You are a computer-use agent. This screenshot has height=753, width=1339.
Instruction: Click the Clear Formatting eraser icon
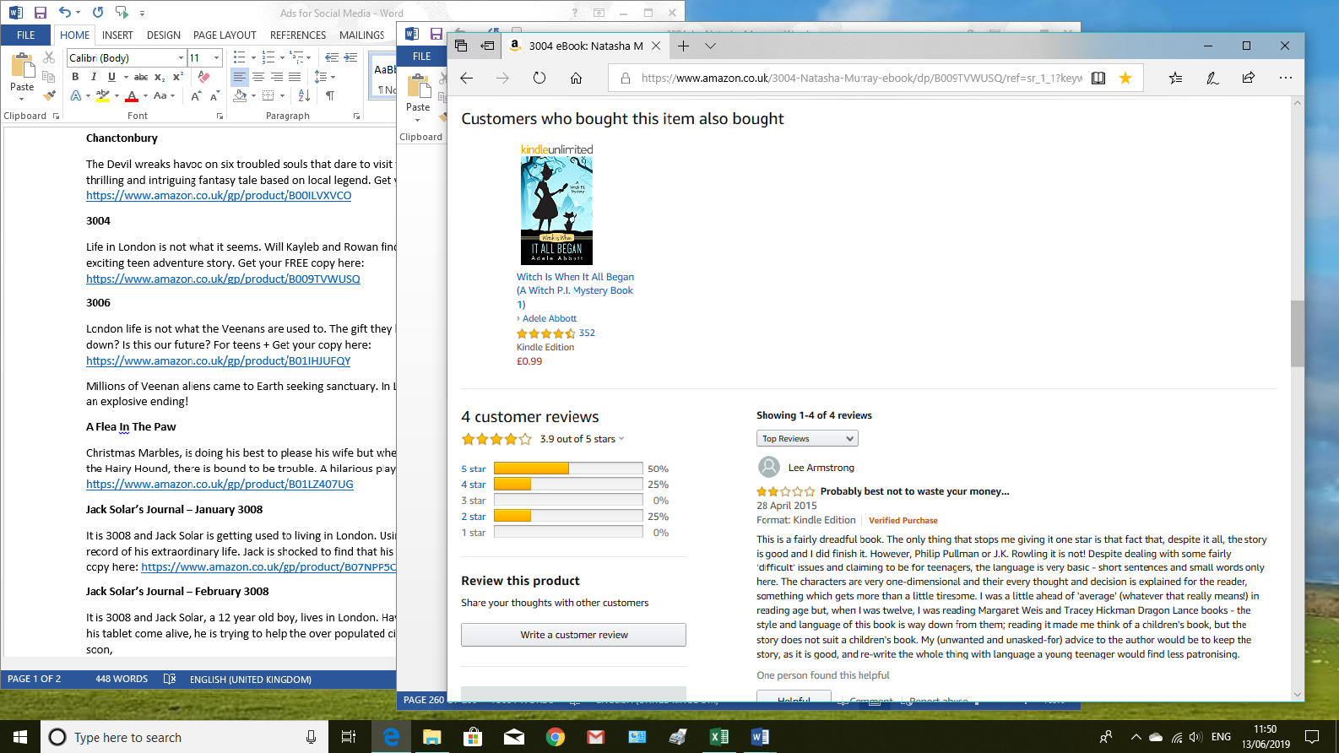point(203,77)
